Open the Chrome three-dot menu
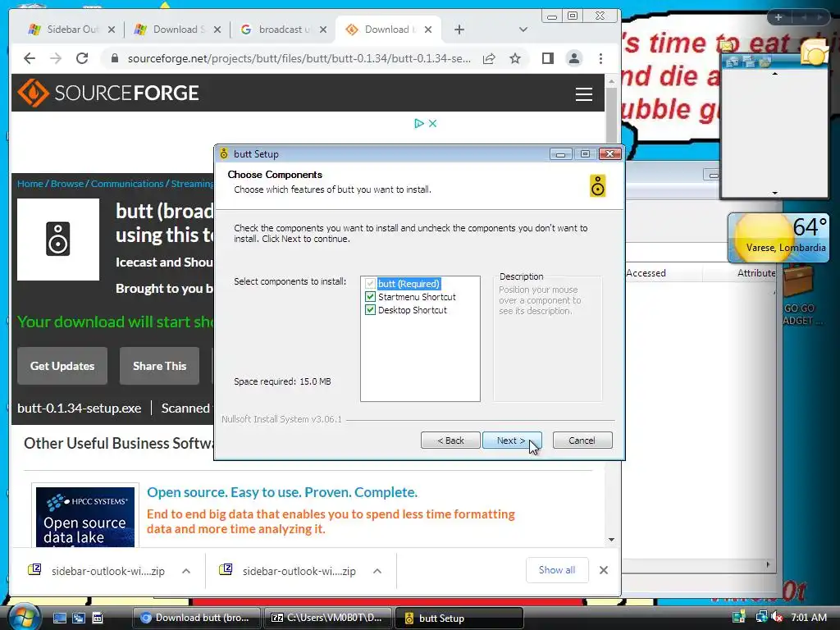 (601, 58)
